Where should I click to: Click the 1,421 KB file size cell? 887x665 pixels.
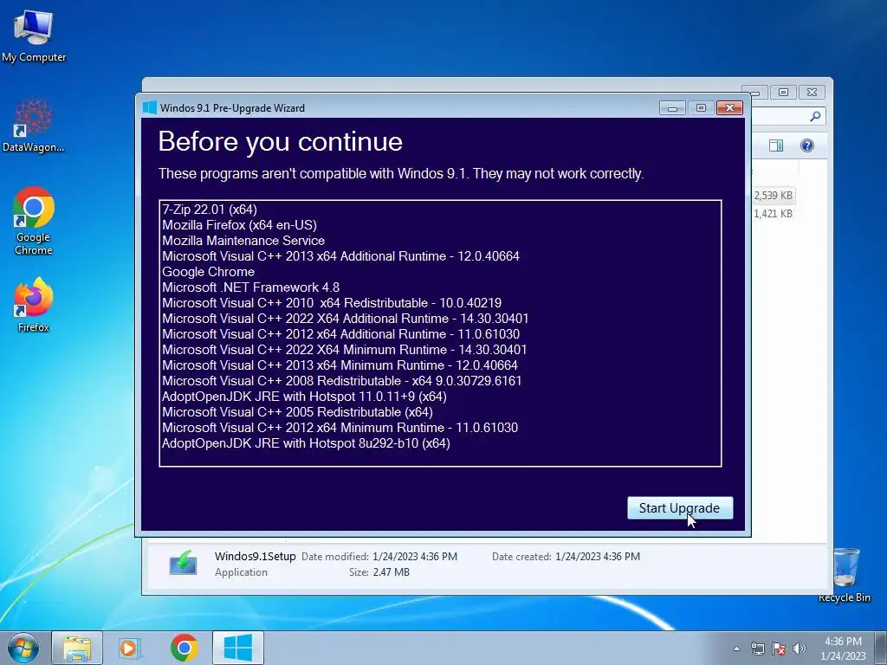coord(773,214)
